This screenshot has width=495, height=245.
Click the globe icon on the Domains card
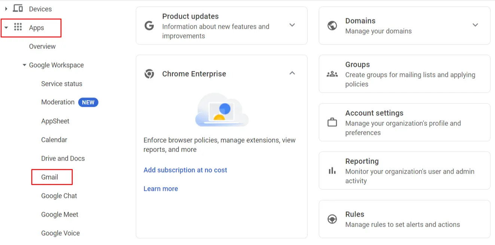[x=332, y=26]
